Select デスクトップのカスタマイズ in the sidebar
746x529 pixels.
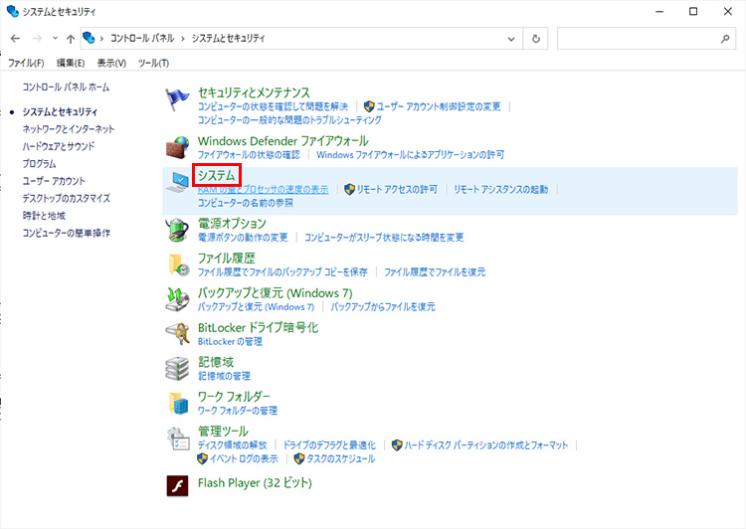coord(66,199)
